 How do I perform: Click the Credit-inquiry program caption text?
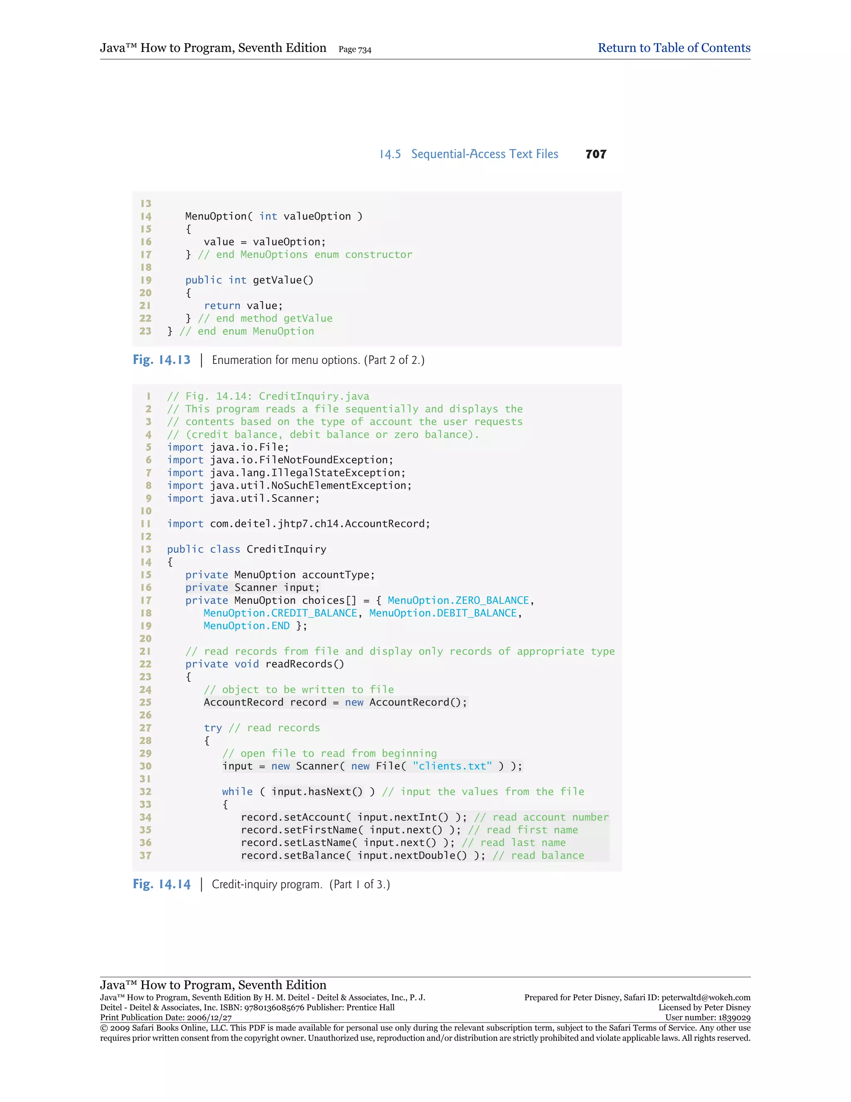click(300, 884)
